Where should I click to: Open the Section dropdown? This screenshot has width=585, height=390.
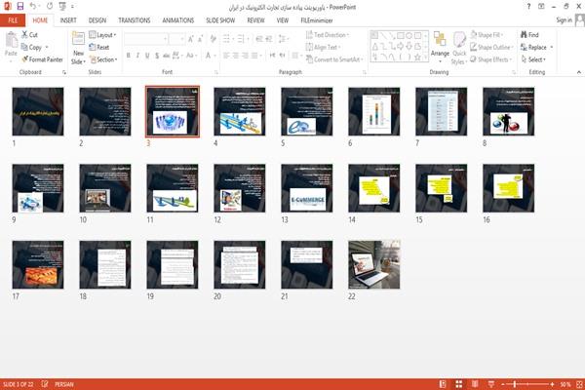click(x=103, y=59)
